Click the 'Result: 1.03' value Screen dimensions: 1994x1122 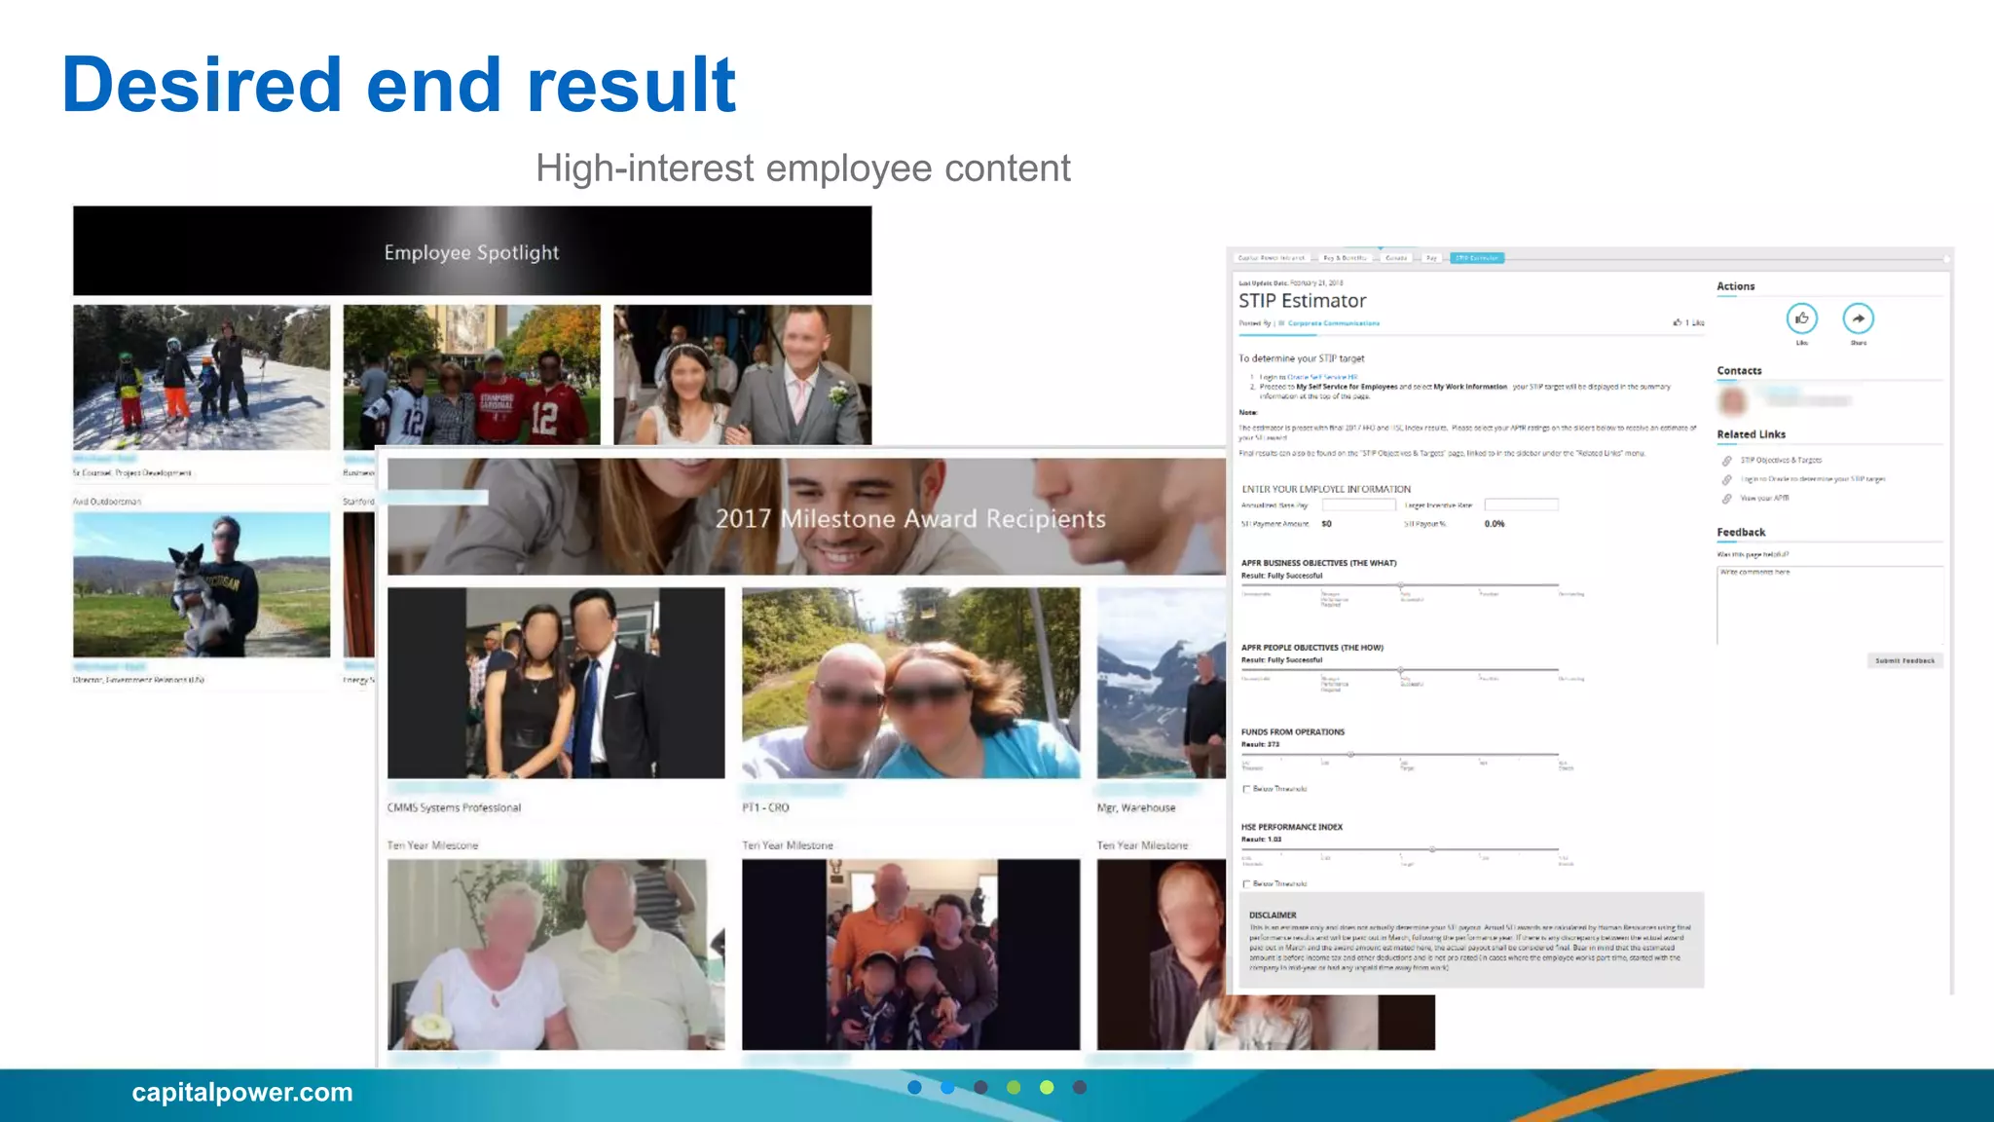[1261, 839]
